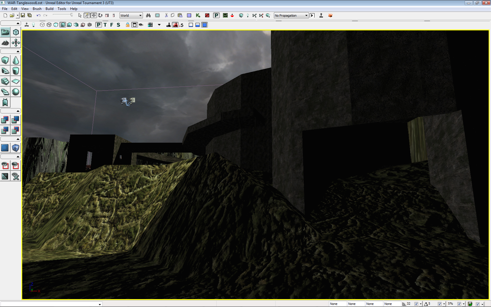Screen dimensions: 491x307
Task: Open search with binoculars icon
Action: click(148, 15)
